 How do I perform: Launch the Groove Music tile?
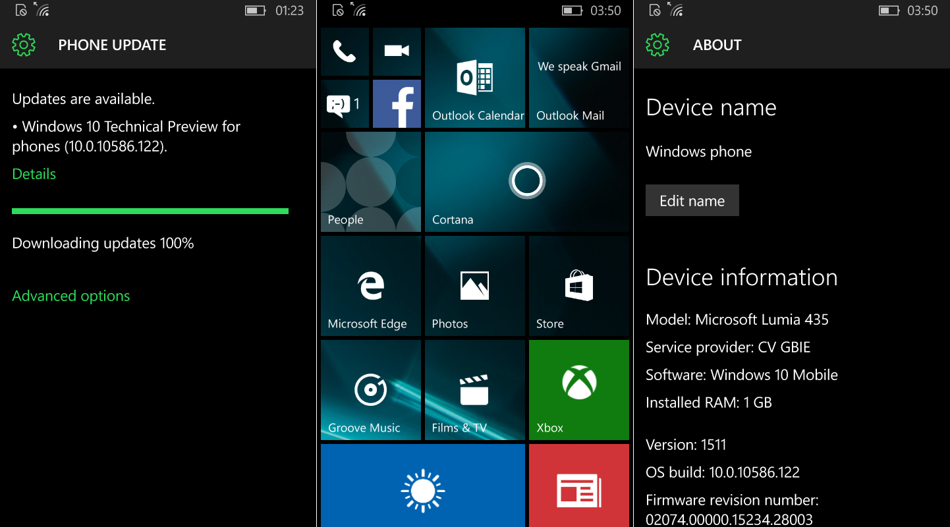coord(371,390)
